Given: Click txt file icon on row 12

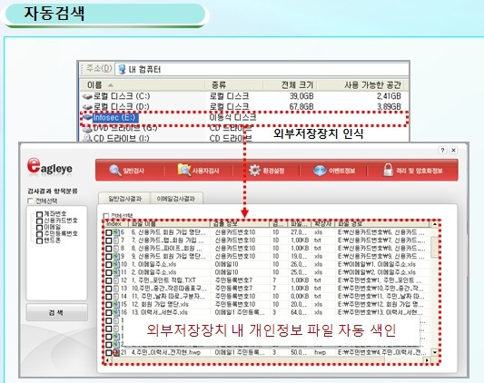Looking at the screenshot, I should pyautogui.click(x=116, y=280).
